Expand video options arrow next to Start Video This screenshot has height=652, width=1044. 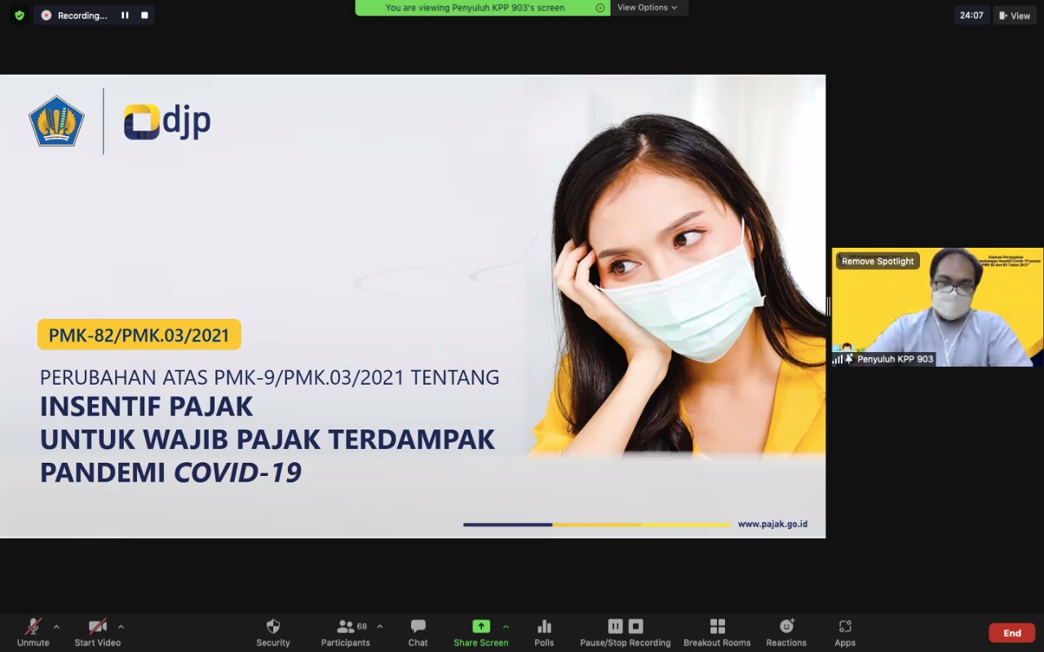point(121,627)
